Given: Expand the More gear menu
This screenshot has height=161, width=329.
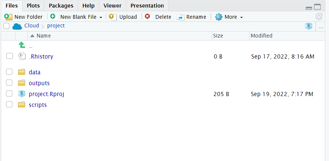Looking at the screenshot, I should [229, 17].
